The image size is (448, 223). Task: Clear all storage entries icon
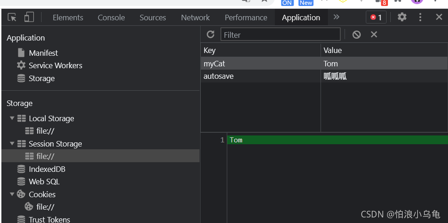coord(356,35)
